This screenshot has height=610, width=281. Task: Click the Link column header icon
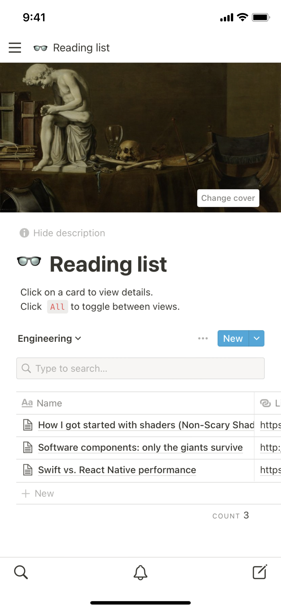[x=265, y=403]
